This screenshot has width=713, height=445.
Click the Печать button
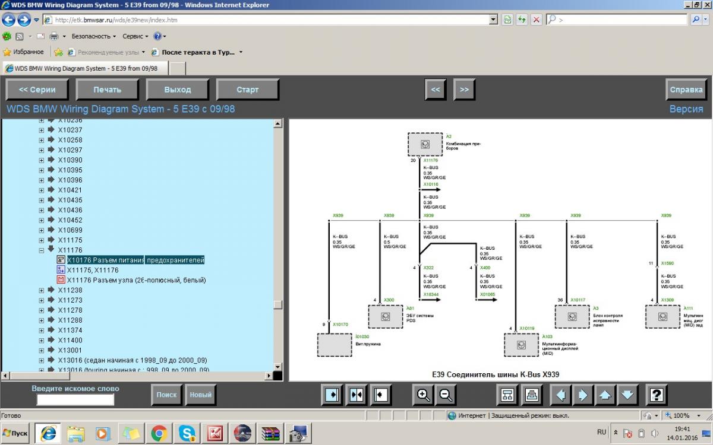pyautogui.click(x=107, y=90)
